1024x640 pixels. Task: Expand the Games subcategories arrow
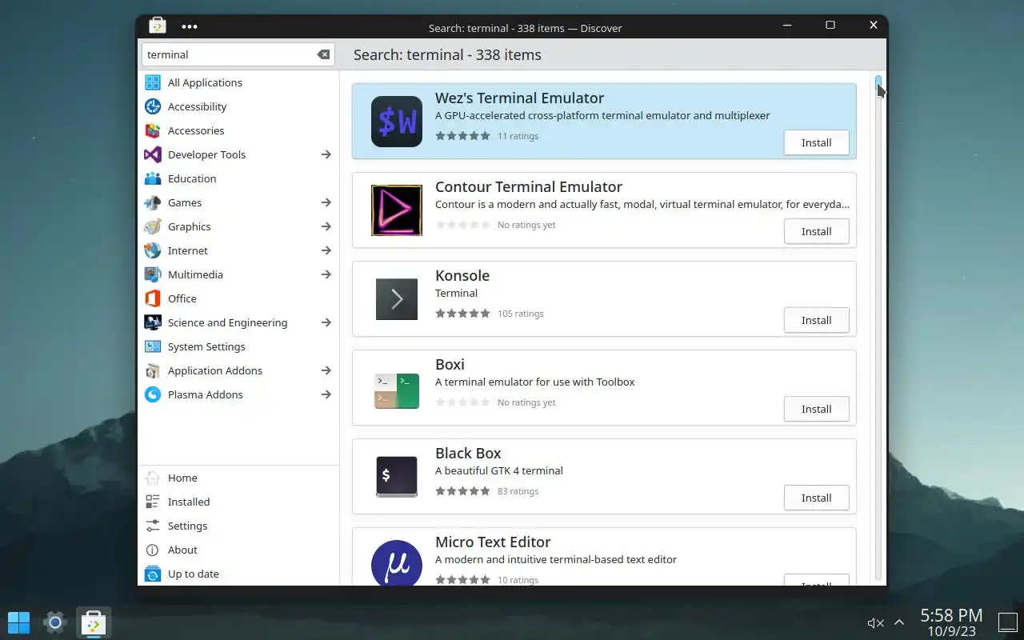[326, 202]
